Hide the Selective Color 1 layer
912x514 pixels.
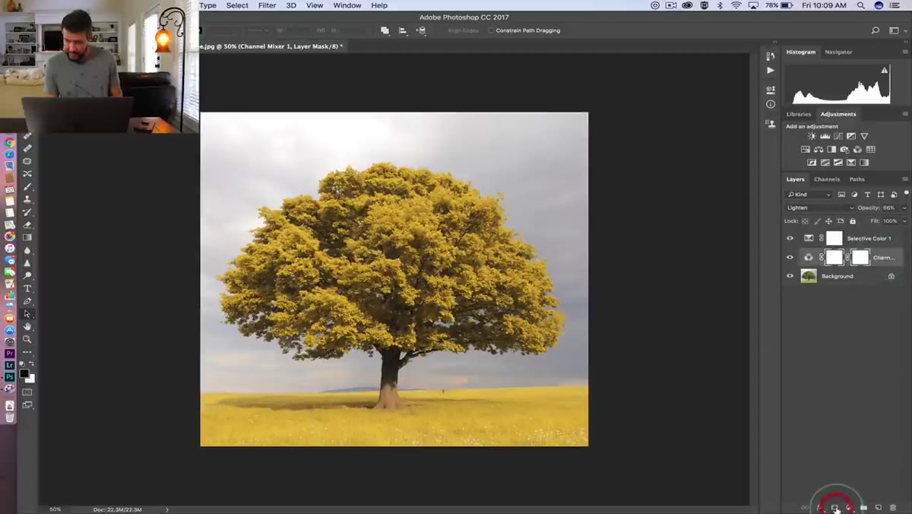pos(790,238)
